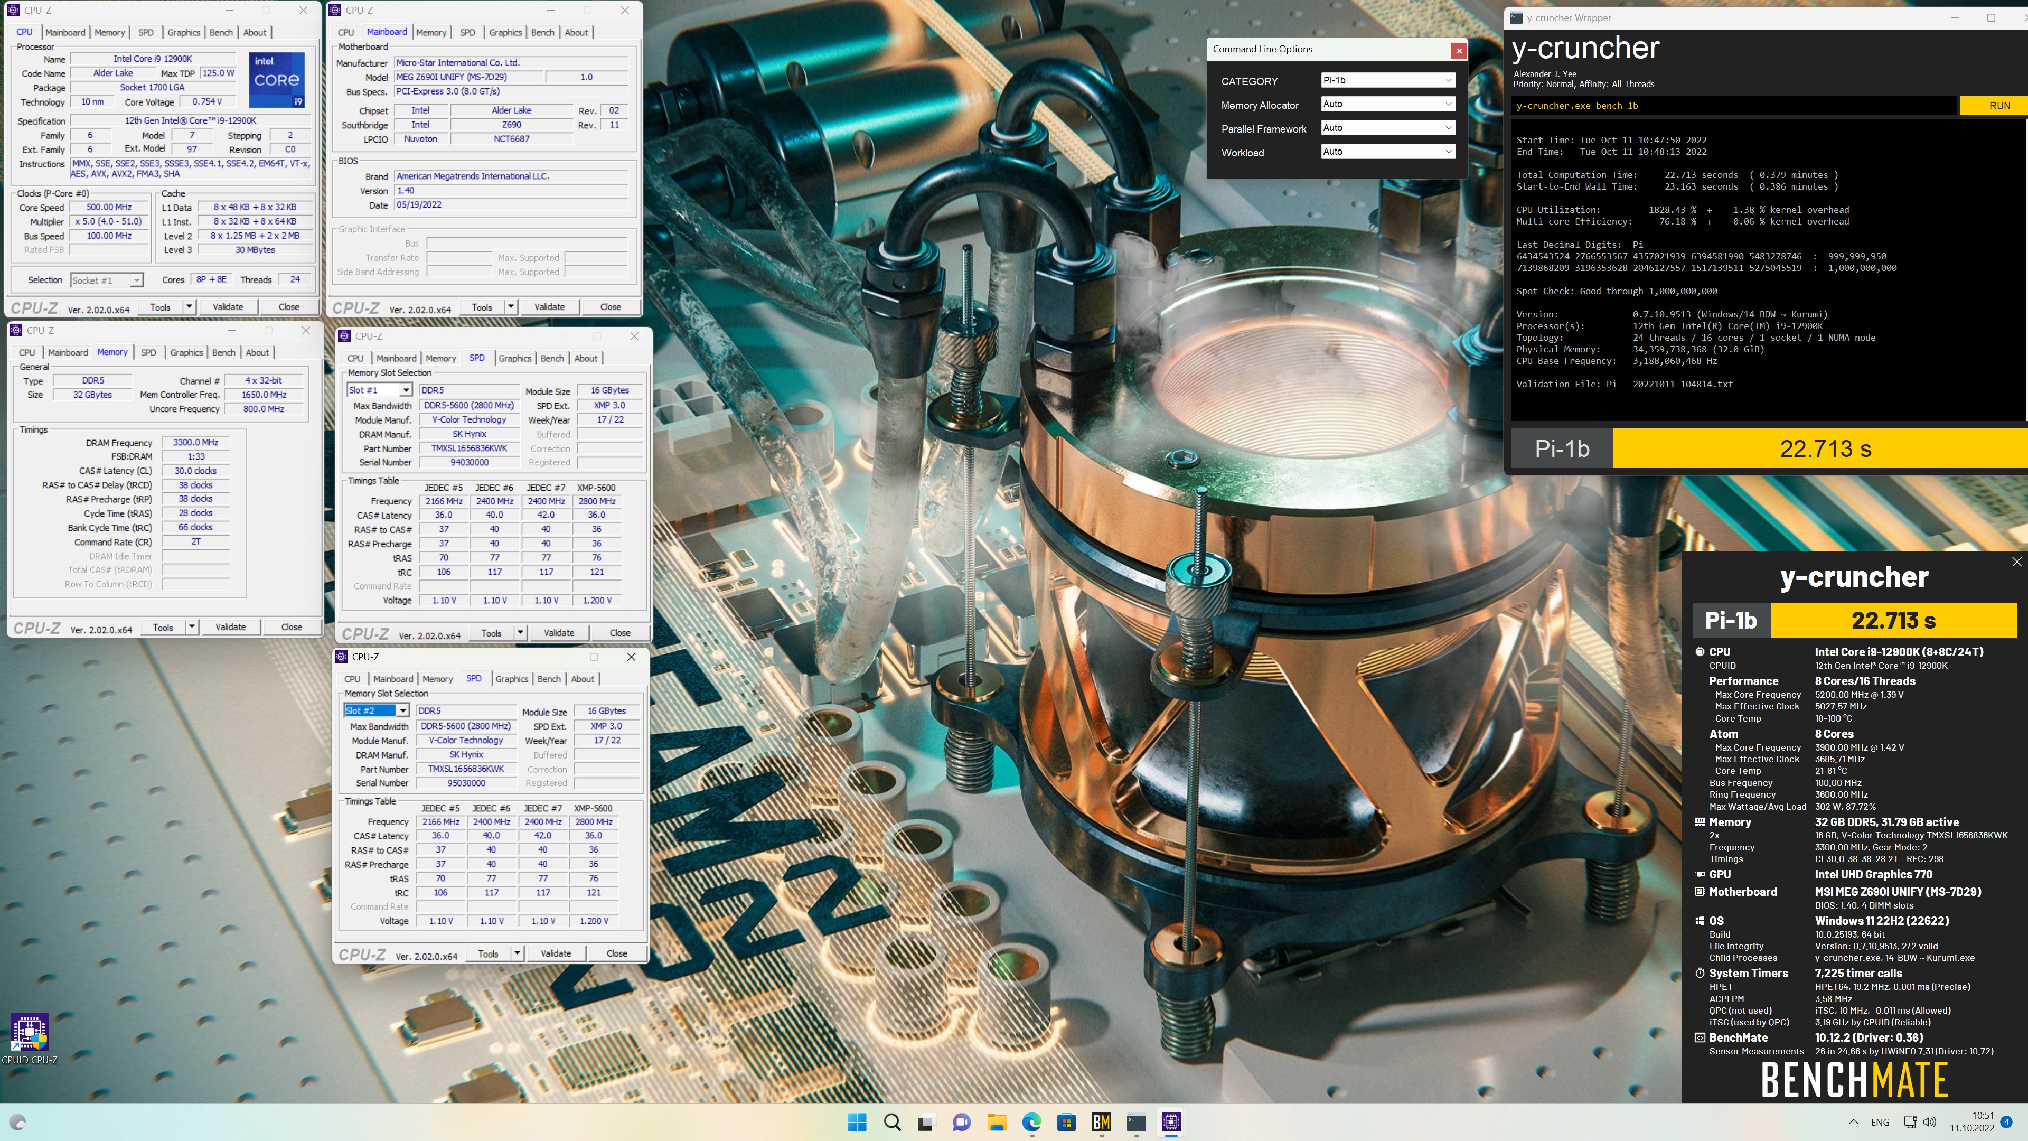Click the y-cruncher Wrapper title bar icon
Viewport: 2028px width, 1141px height.
pos(1516,17)
